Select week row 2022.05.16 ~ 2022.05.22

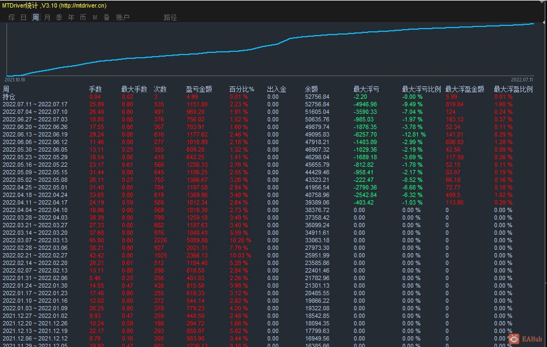coord(35,165)
